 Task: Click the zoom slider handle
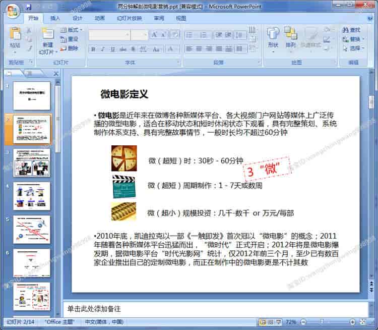click(x=322, y=321)
